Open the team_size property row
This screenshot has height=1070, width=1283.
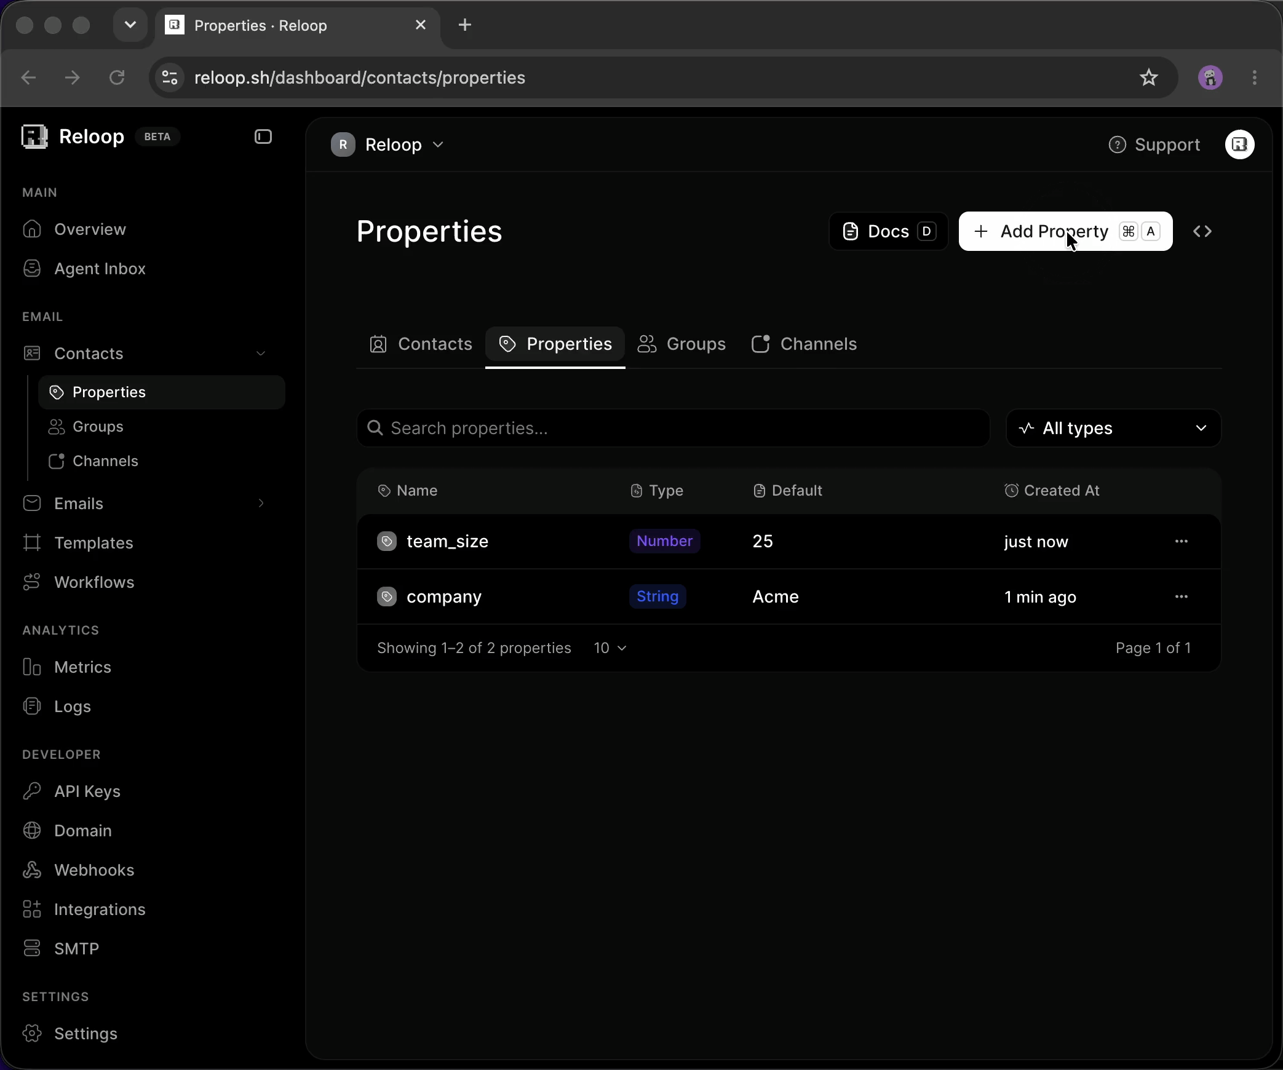click(x=789, y=541)
